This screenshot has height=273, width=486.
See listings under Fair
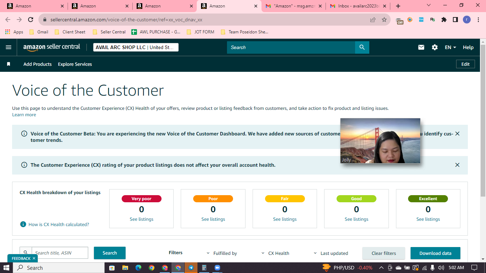coord(285,219)
